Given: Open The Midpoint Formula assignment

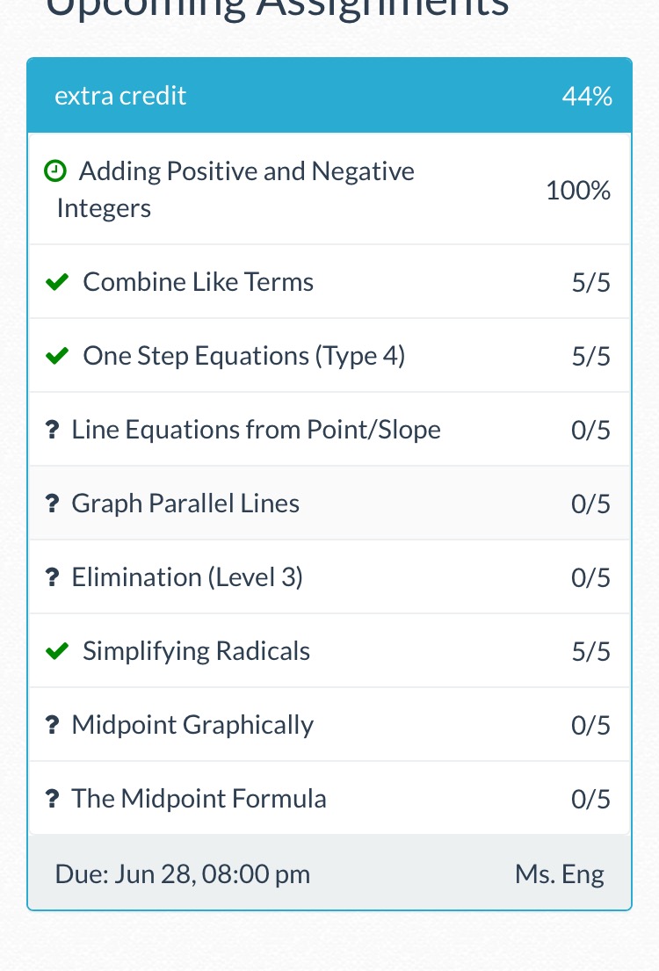Looking at the screenshot, I should (329, 798).
